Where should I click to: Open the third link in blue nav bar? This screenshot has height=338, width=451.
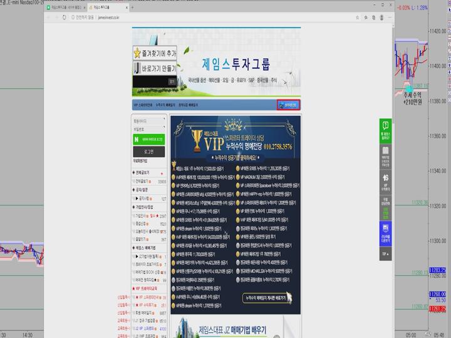coord(188,105)
